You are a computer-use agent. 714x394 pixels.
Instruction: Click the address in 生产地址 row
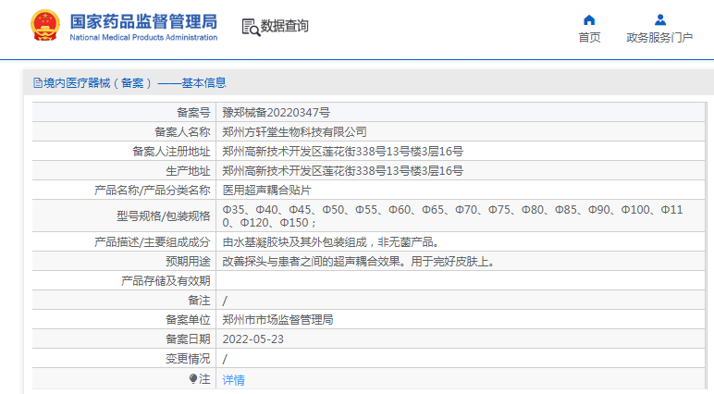[x=342, y=171]
